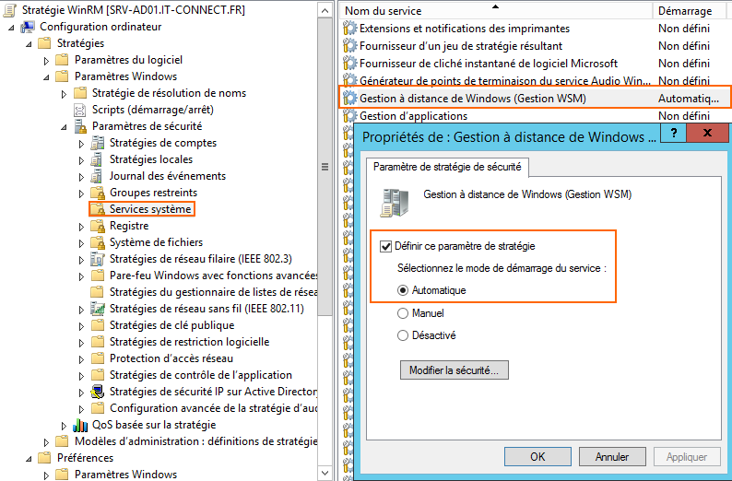
Task: Click the Groupes restreints folder icon
Action: point(98,193)
